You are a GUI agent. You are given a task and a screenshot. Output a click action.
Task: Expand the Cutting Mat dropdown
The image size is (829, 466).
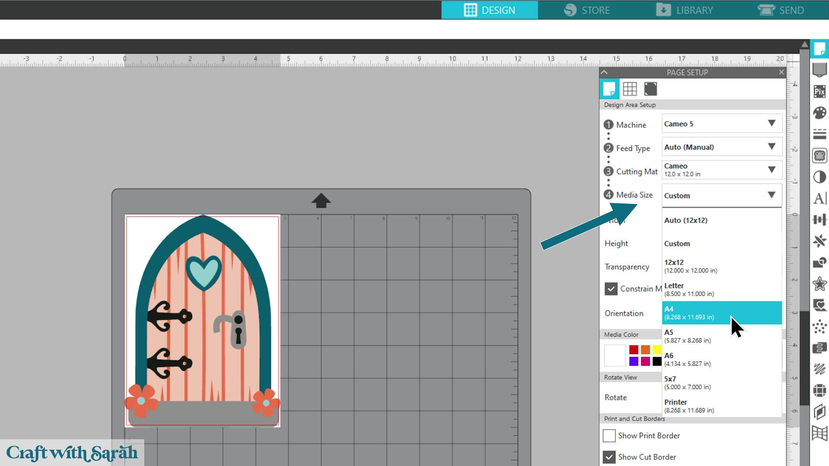pos(721,170)
